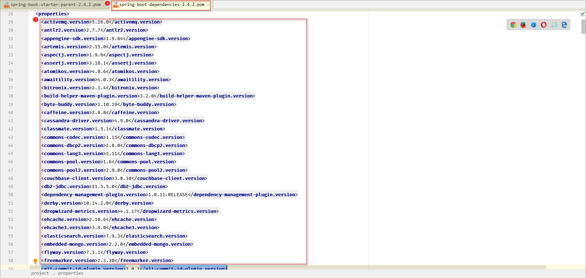The width and height of the screenshot is (586, 278).
Task: Click the embedded-mongo.version 2.2.0 line
Action: pyautogui.click(x=117, y=244)
